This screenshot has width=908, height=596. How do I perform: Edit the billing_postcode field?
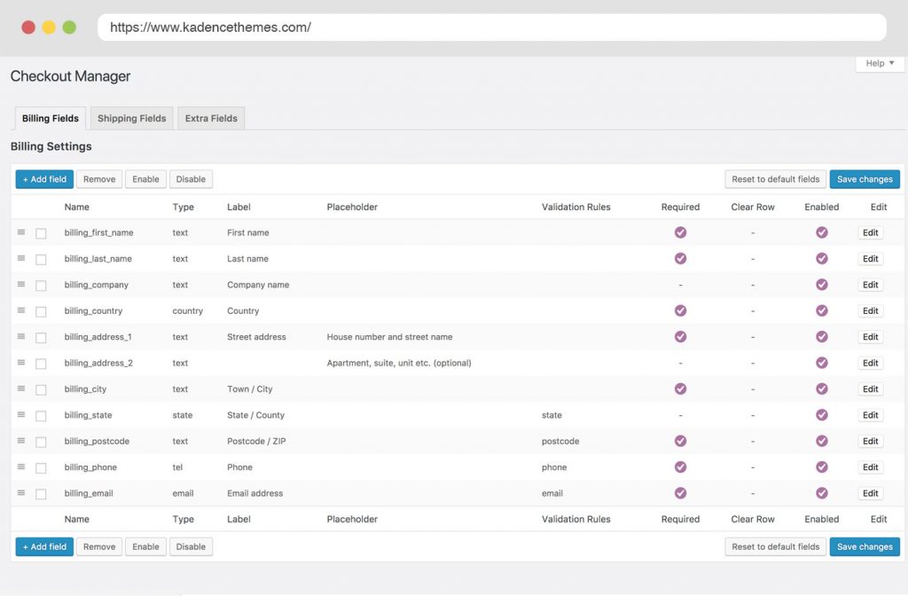(871, 441)
